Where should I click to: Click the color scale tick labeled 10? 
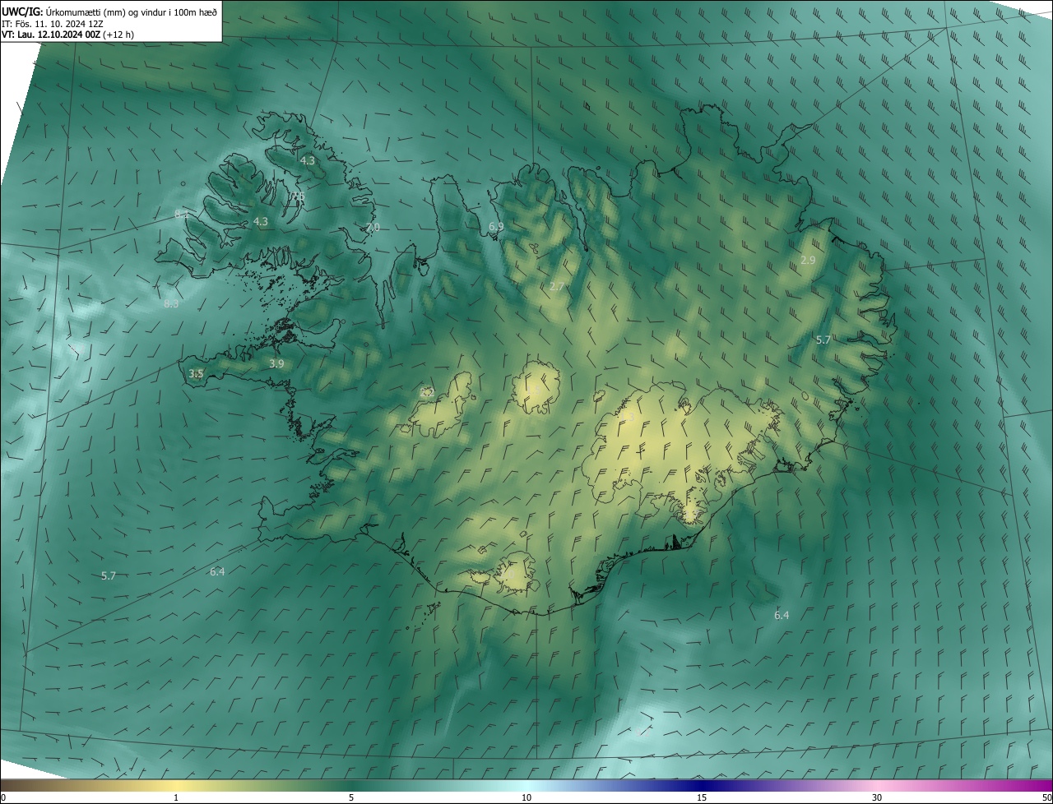[526, 798]
